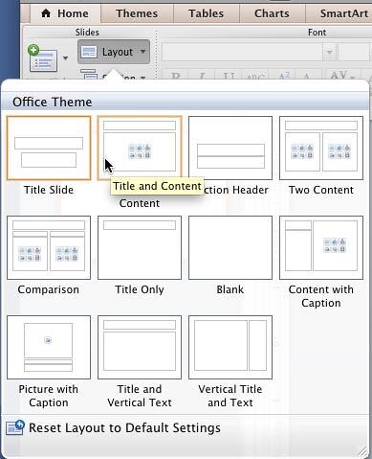Pick the Section Header layout thumbnail

[230, 148]
